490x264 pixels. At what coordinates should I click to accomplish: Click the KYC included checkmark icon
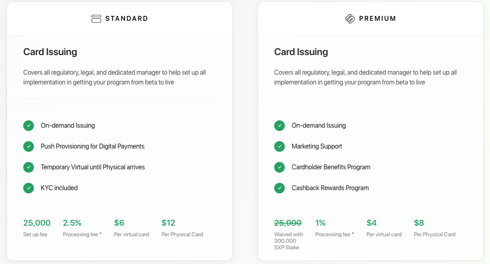point(29,188)
